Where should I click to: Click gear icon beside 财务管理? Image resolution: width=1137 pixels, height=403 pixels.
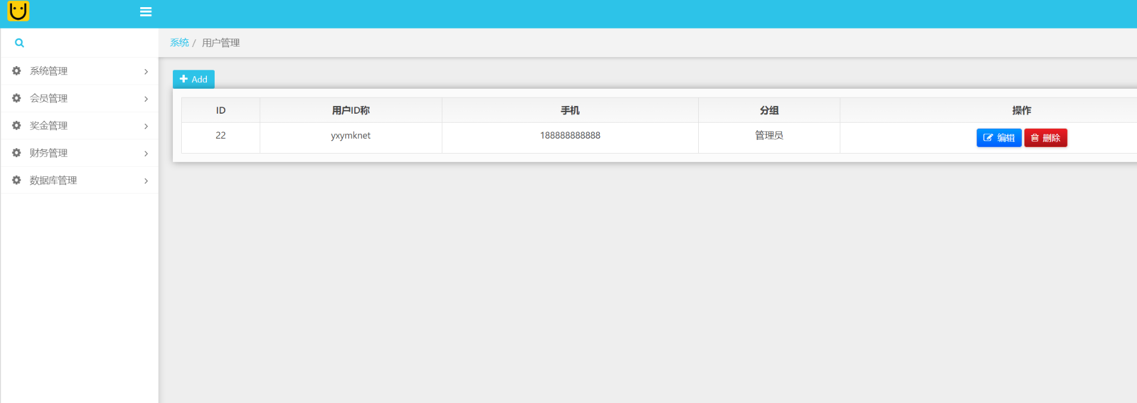(x=17, y=153)
